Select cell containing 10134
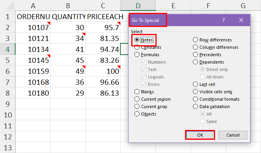 click(x=33, y=49)
